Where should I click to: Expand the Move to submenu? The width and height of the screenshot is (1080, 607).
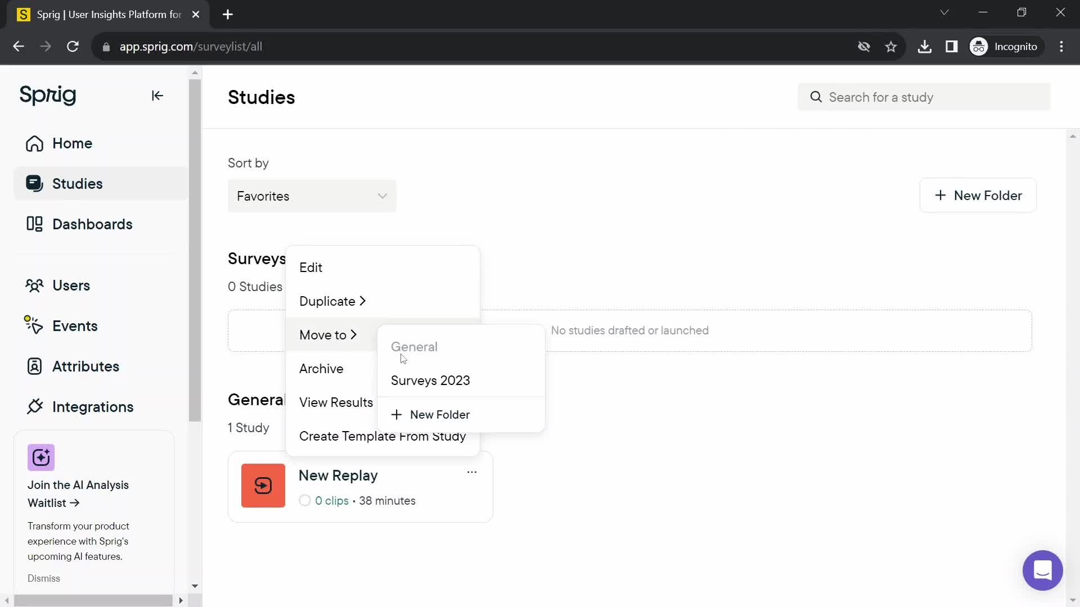pos(328,336)
